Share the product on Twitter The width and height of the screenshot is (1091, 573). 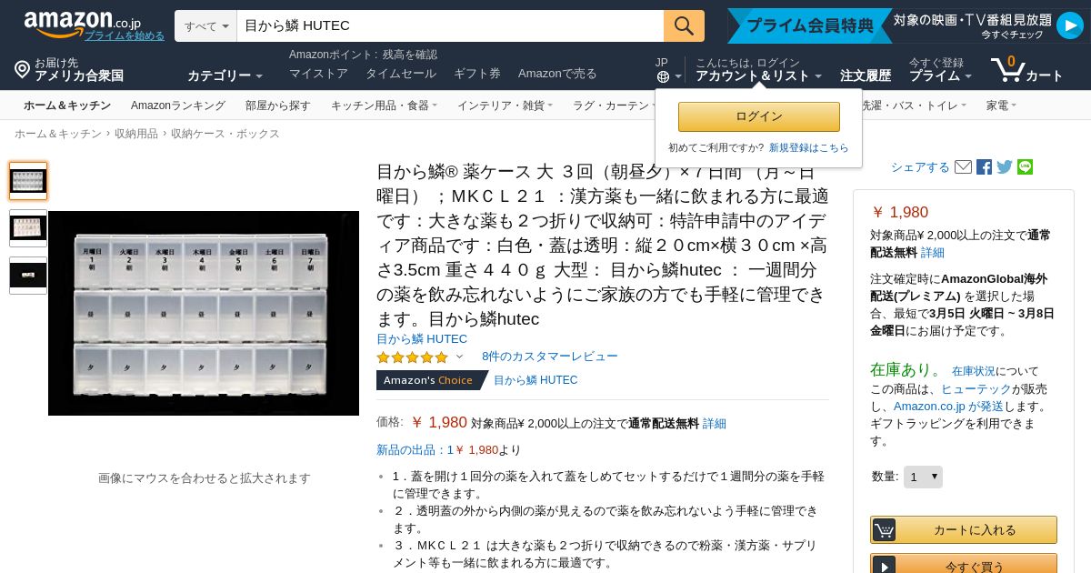1005,167
